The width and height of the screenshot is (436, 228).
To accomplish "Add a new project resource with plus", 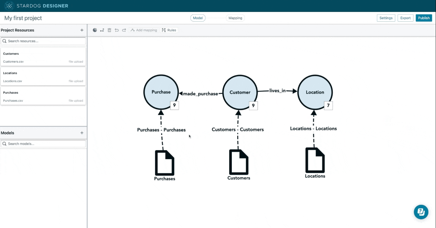I will [82, 30].
